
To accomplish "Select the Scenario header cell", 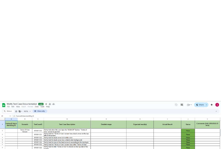I will (25, 124).
